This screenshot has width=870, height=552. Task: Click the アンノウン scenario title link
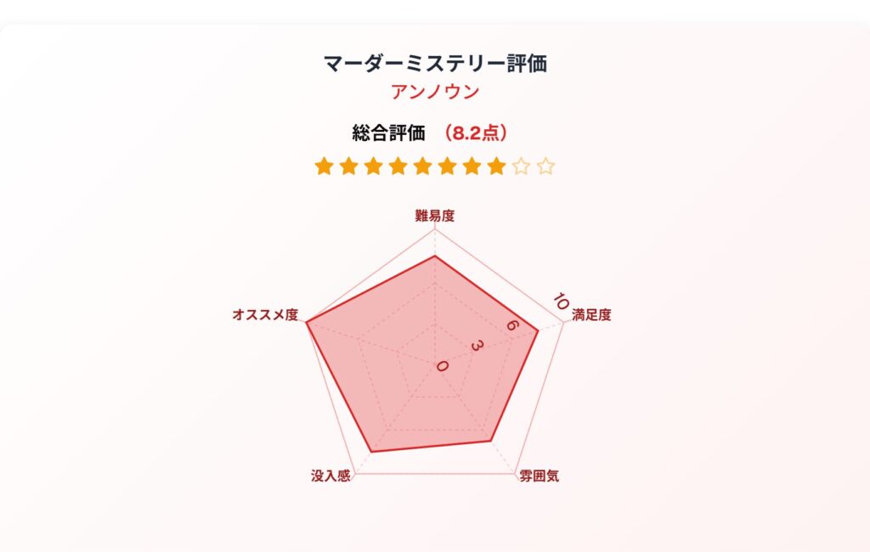(x=435, y=92)
